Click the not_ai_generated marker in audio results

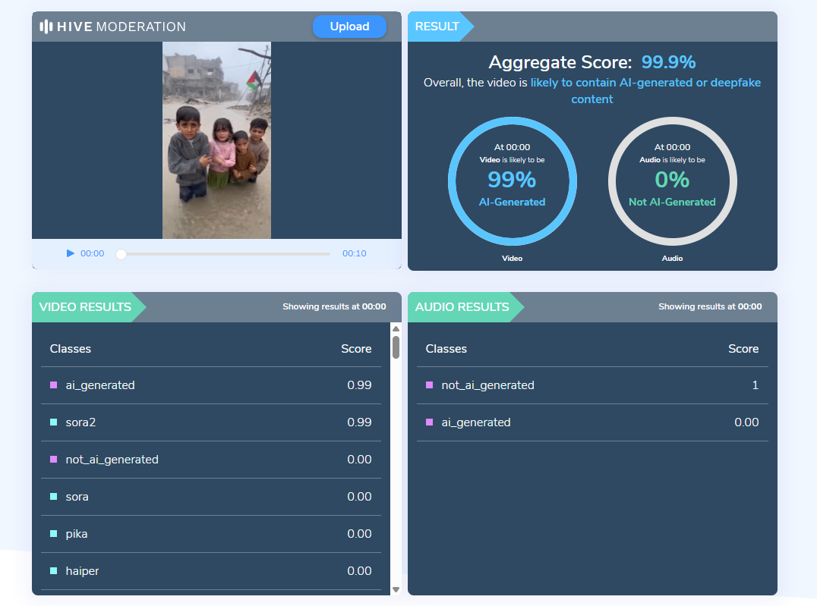point(430,385)
